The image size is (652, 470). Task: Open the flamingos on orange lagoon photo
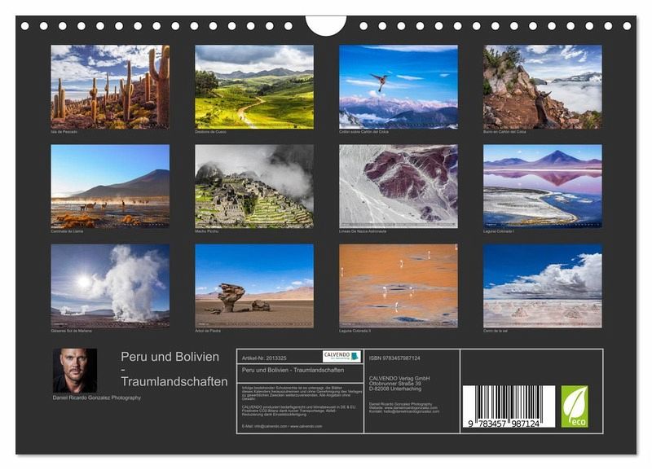tap(399, 286)
